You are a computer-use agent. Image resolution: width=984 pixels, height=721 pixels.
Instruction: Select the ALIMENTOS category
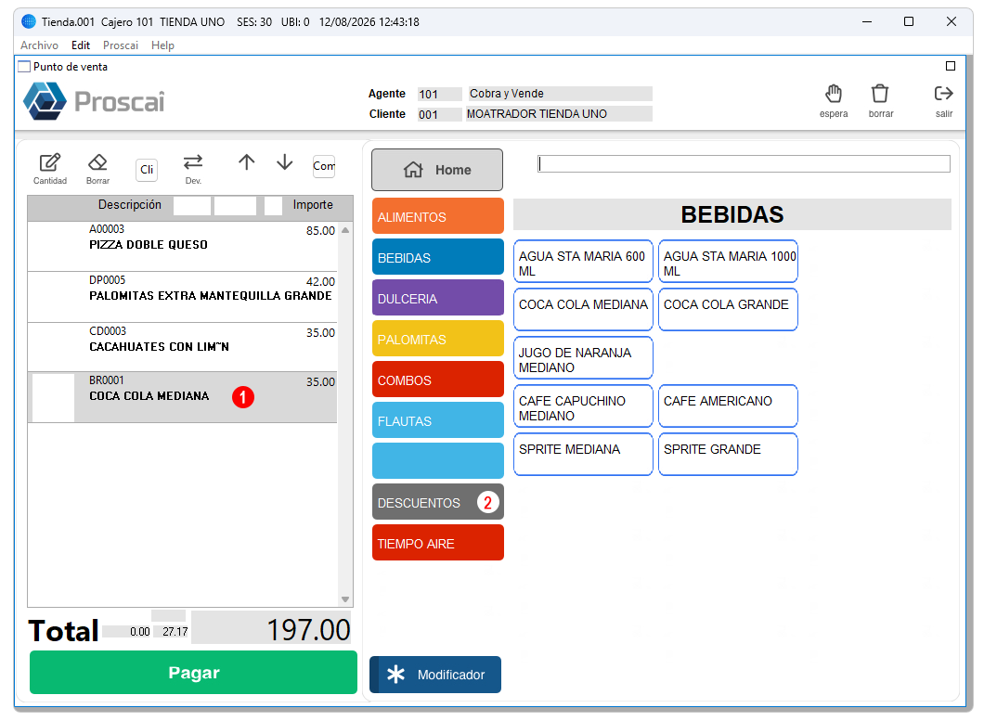[437, 216]
